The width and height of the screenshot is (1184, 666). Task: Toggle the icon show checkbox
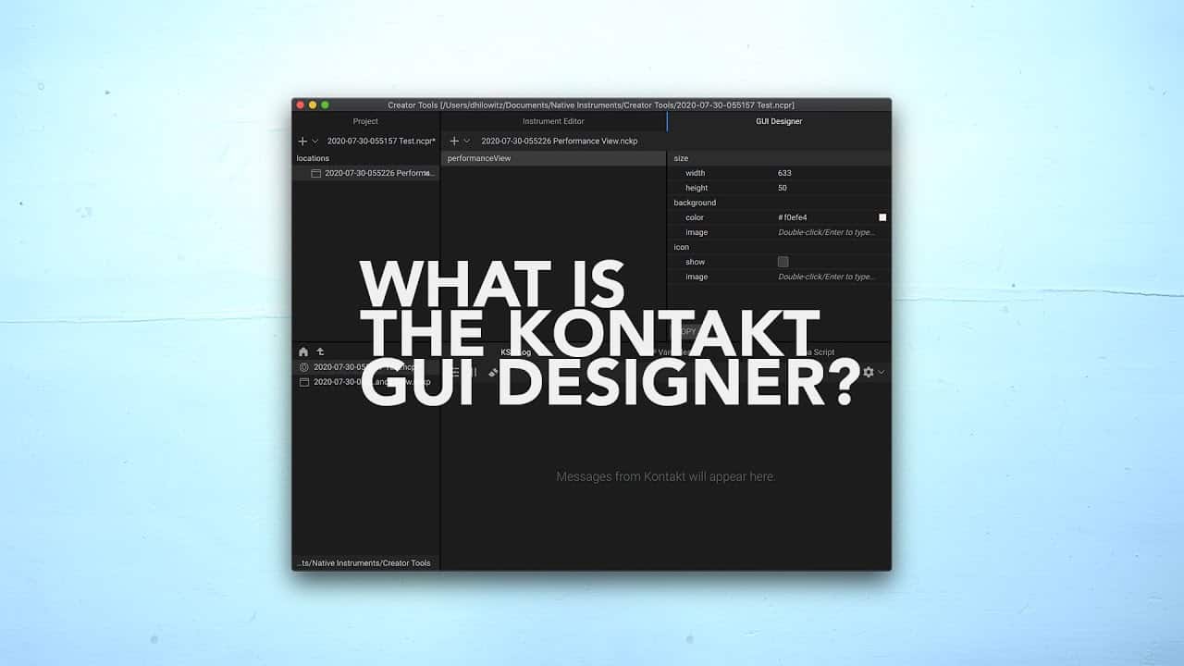point(783,262)
